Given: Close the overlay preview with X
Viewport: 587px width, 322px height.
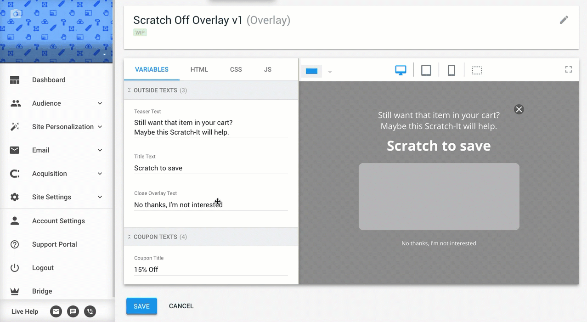Looking at the screenshot, I should 519,109.
